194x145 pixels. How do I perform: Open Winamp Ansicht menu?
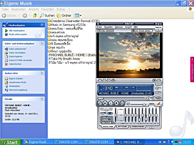[128, 27]
